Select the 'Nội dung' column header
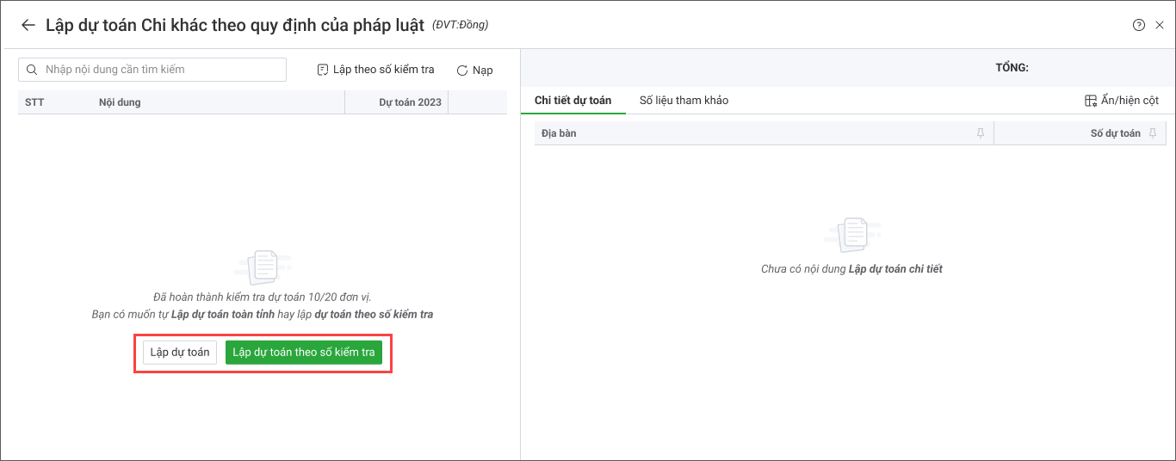Viewport: 1176px width, 461px height. [120, 102]
